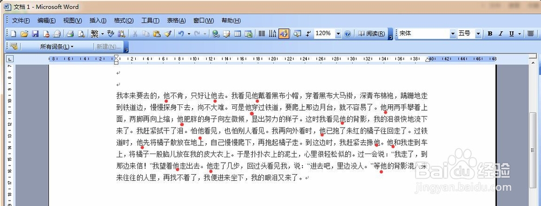Toggle Underline formatting
This screenshot has width=541, height=206.
click(511, 34)
